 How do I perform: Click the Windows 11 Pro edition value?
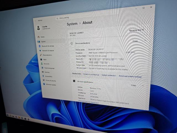tap(95, 88)
